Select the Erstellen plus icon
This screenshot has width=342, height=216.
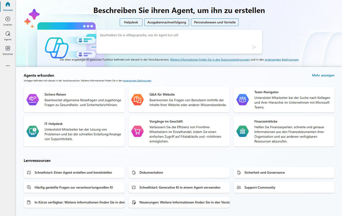pos(7,19)
